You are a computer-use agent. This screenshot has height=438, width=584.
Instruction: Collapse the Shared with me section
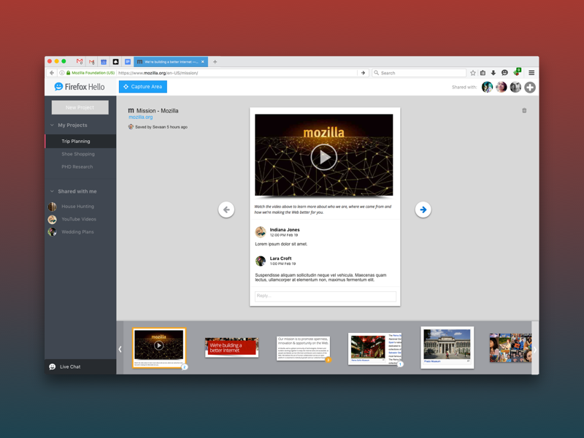coord(52,191)
